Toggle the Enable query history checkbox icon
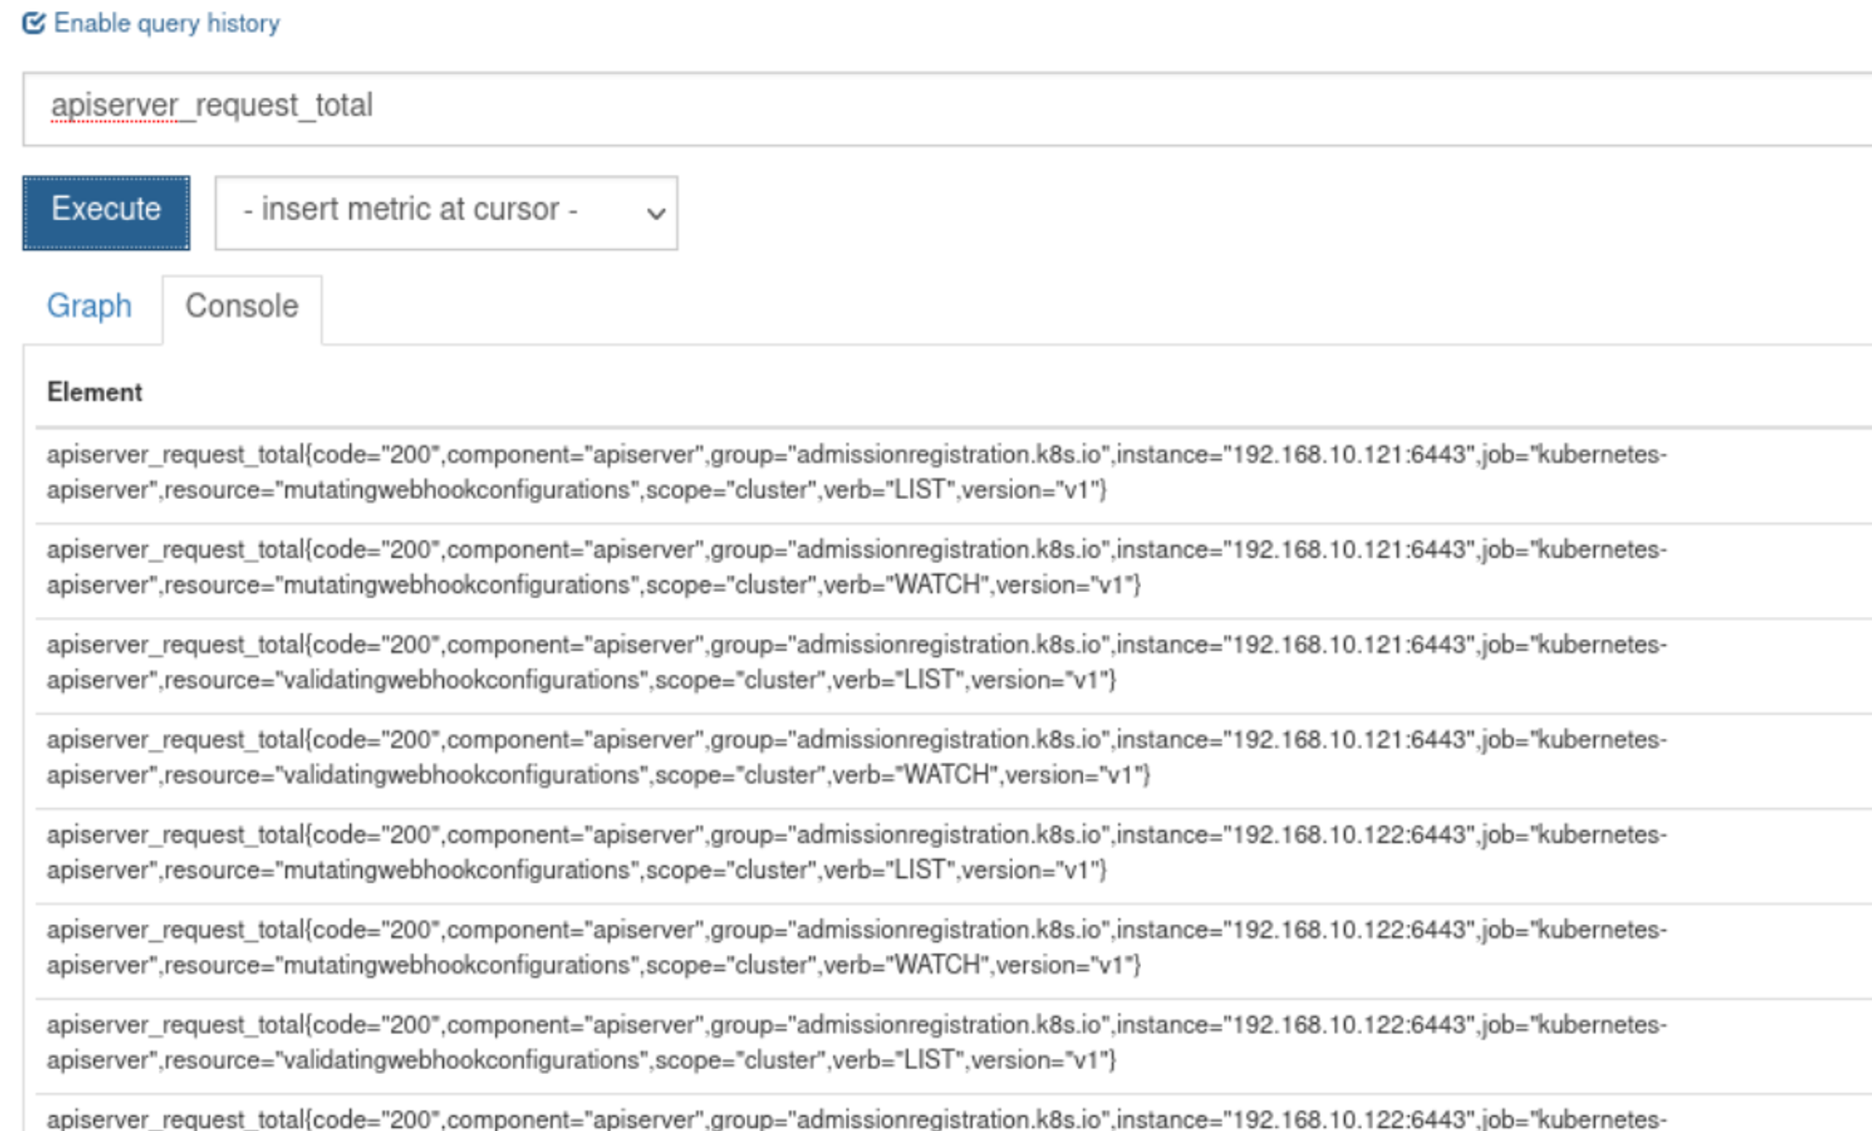The image size is (1872, 1131). [34, 23]
